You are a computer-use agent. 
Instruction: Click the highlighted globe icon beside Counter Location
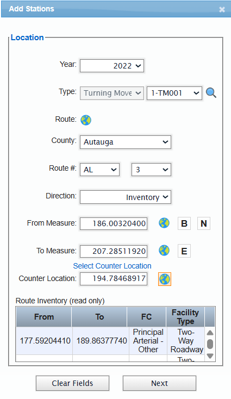point(165,279)
